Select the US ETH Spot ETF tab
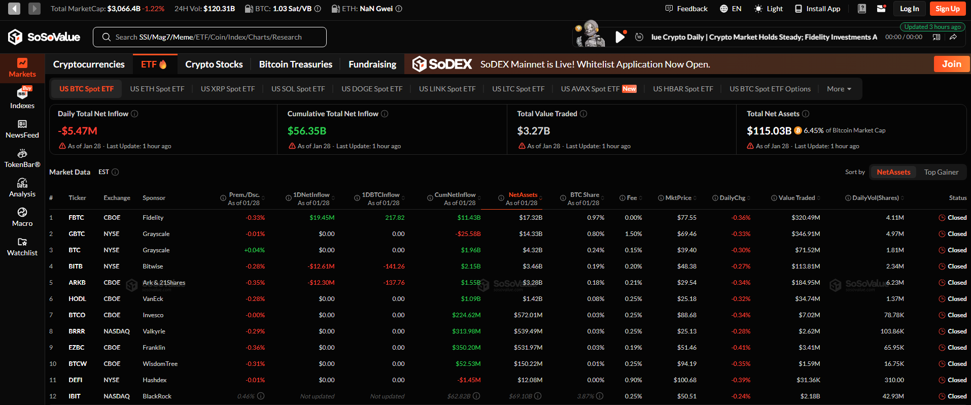Screen dimensions: 971x405 157,89
